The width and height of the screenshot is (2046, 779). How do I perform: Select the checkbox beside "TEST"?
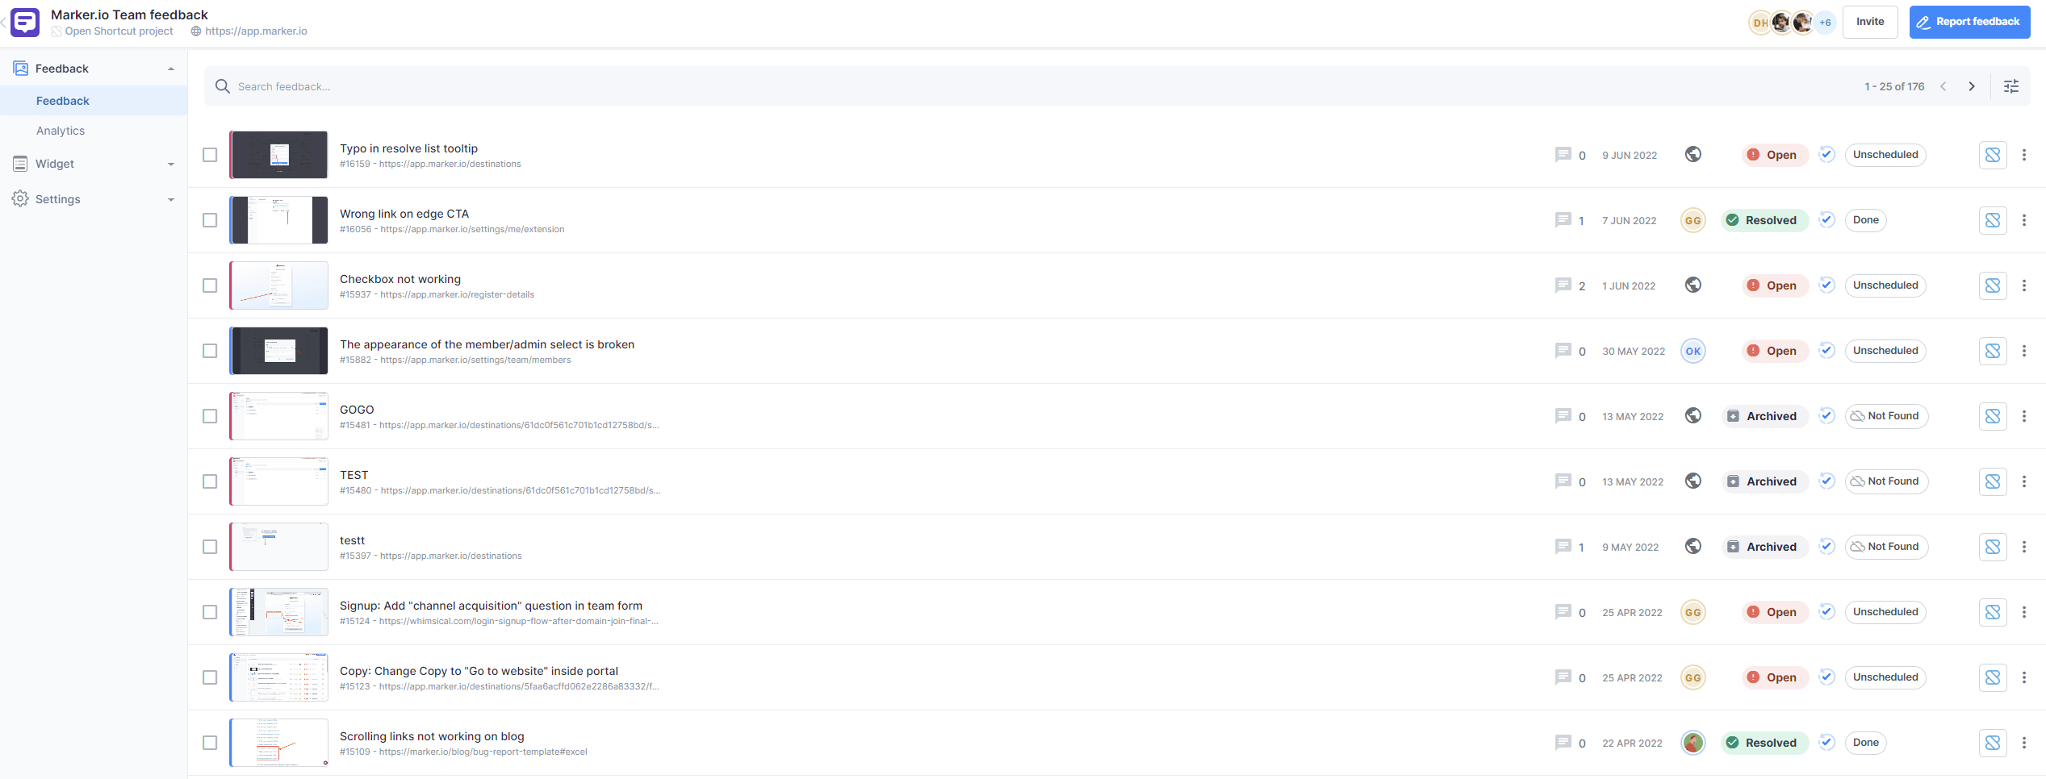click(210, 481)
